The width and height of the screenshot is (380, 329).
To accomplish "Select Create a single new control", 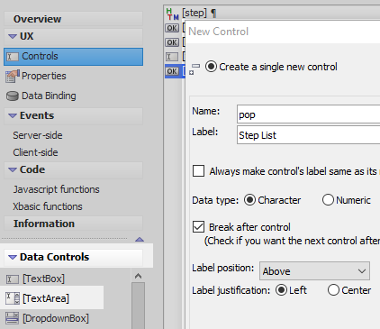I will pyautogui.click(x=211, y=67).
